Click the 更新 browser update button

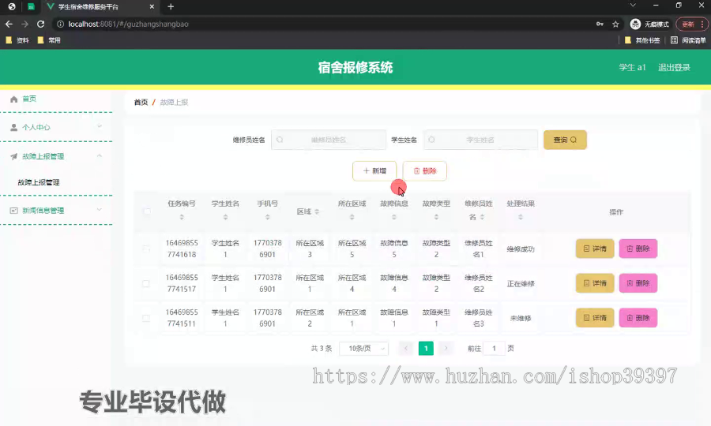pos(688,24)
